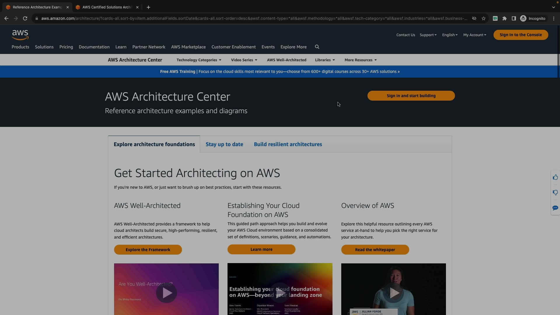560x315 pixels.
Task: Click the browser address bar URL
Action: [254, 18]
